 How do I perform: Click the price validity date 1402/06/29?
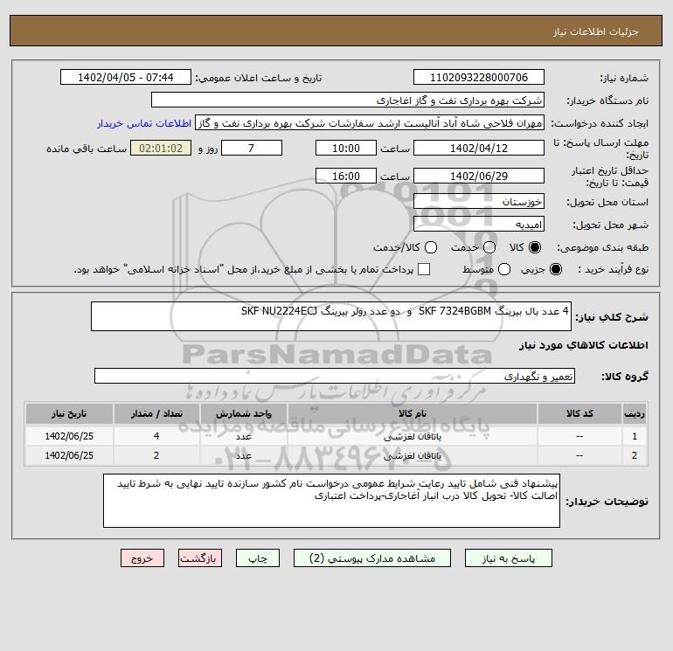click(x=479, y=176)
